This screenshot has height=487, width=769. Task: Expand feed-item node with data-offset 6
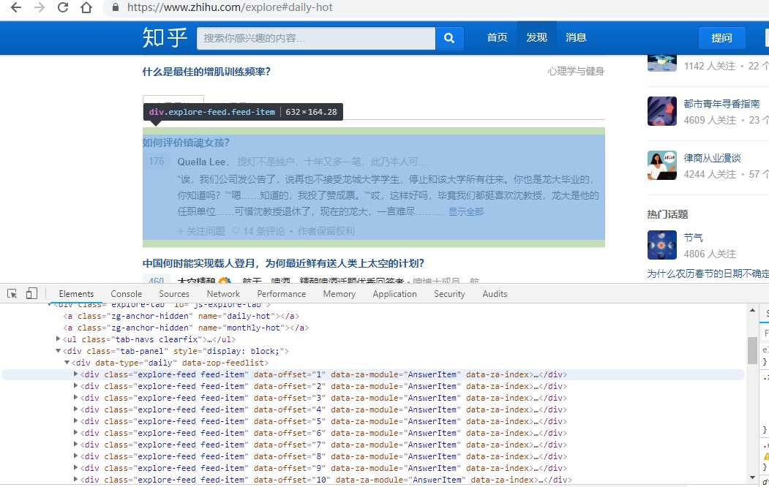76,433
